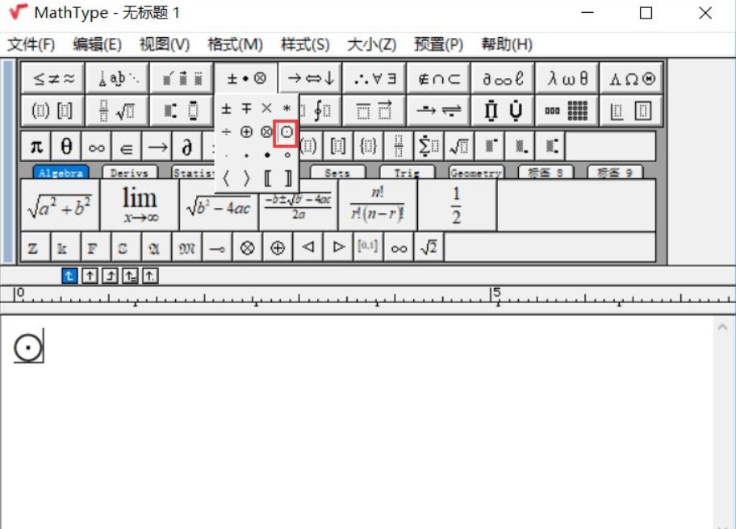Click the ruler at the 5 mark
Image resolution: width=736 pixels, height=529 pixels.
coord(498,293)
